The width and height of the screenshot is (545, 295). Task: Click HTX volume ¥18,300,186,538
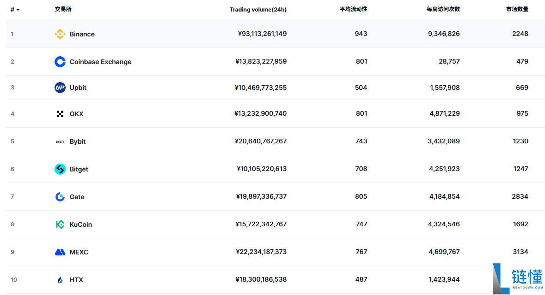point(261,279)
